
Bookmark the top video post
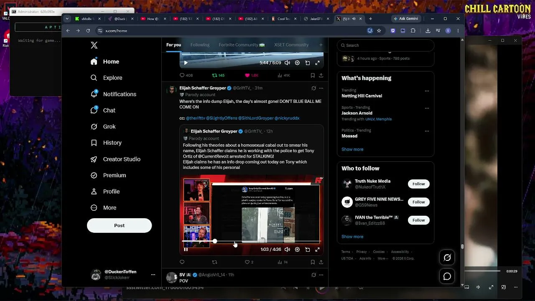313,75
